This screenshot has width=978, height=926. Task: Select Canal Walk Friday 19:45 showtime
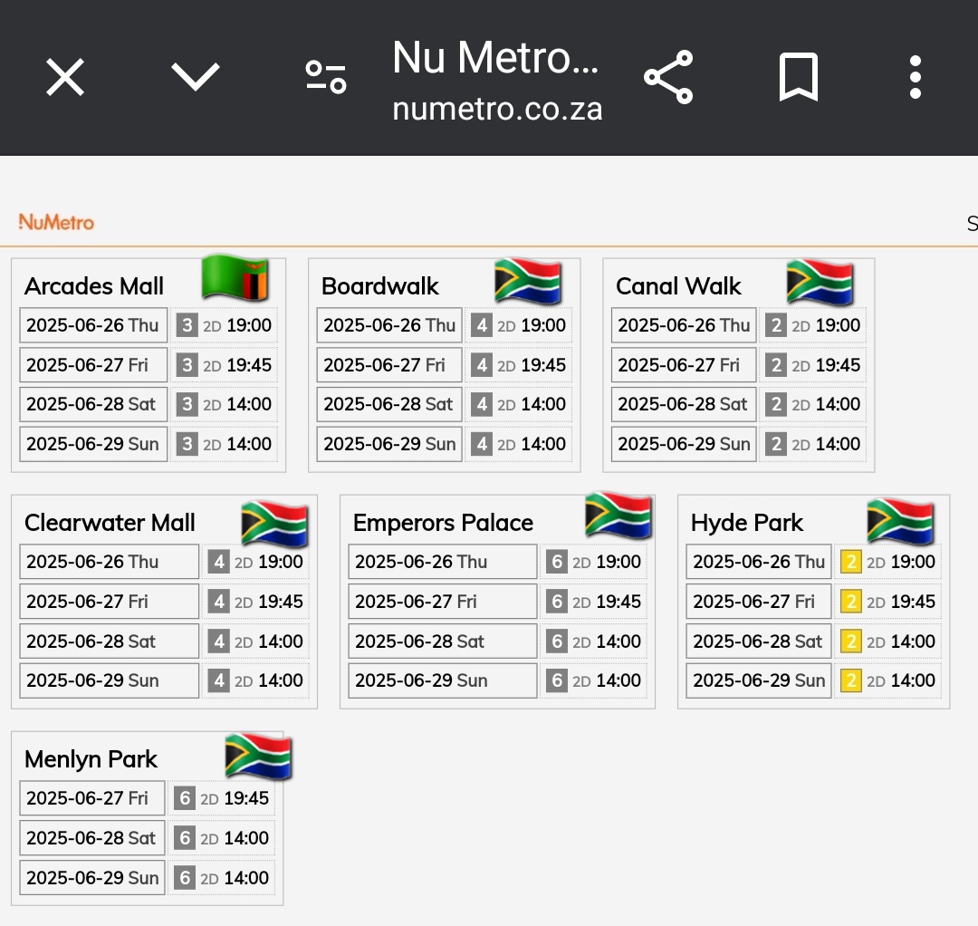coord(812,365)
